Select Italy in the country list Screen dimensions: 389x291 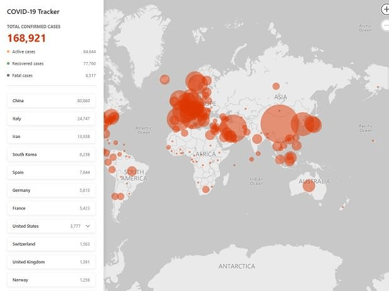51,119
